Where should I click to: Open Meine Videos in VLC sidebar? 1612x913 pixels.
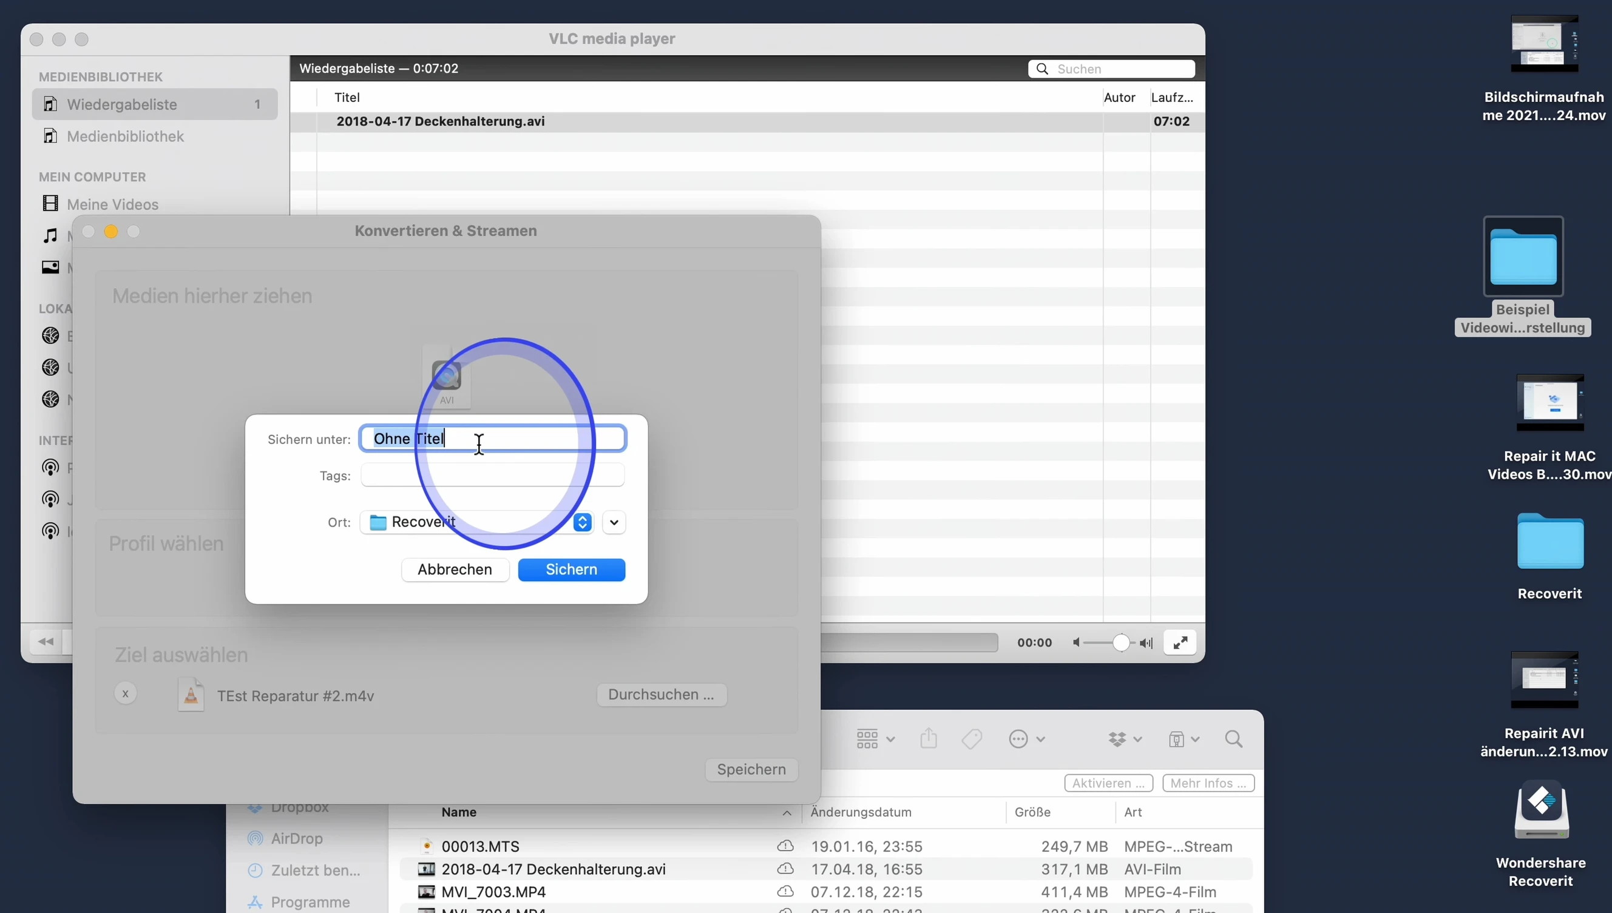click(x=113, y=204)
